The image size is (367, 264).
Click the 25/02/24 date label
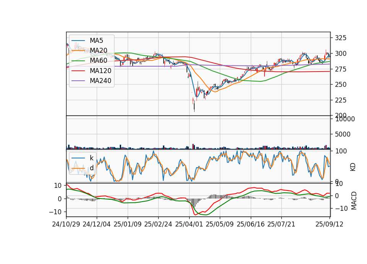click(x=158, y=224)
